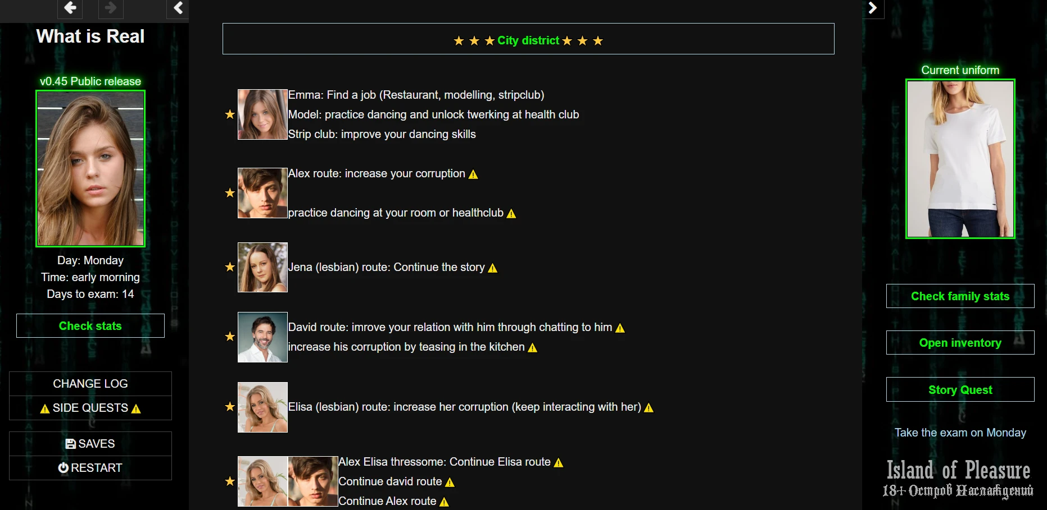The width and height of the screenshot is (1047, 510).
Task: Open the CHANGE LOG menu entry
Action: click(90, 384)
